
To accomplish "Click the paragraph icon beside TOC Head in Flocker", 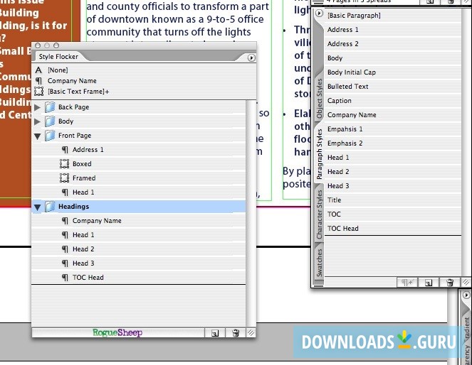I will pyautogui.click(x=65, y=278).
